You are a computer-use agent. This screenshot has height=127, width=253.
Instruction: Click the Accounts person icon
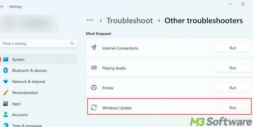point(6,115)
